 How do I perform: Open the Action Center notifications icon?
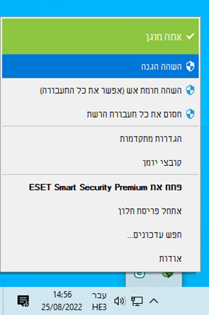(x=23, y=300)
